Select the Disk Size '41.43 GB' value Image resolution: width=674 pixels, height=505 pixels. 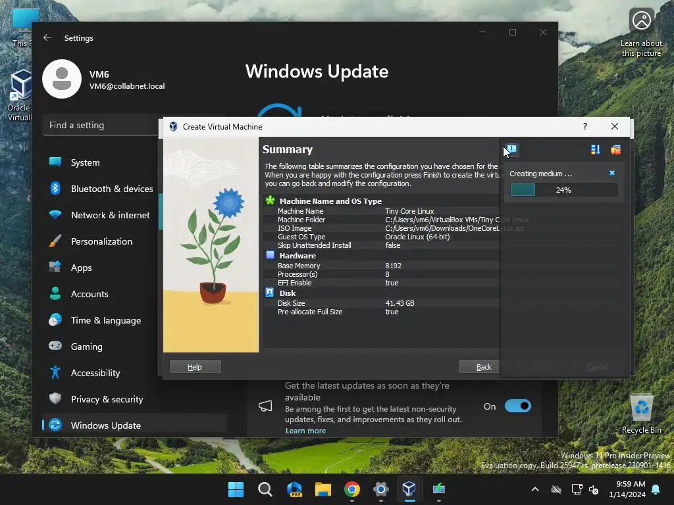(400, 303)
